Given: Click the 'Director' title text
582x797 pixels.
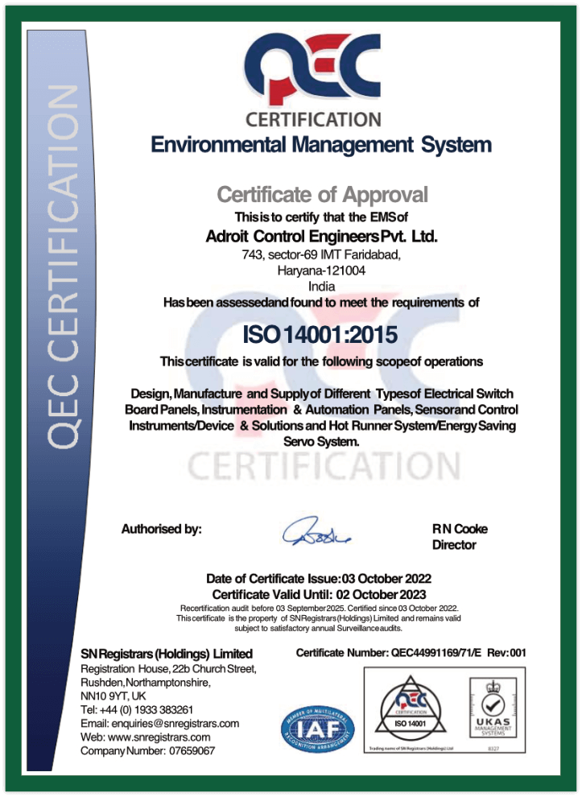Looking at the screenshot, I should [454, 545].
